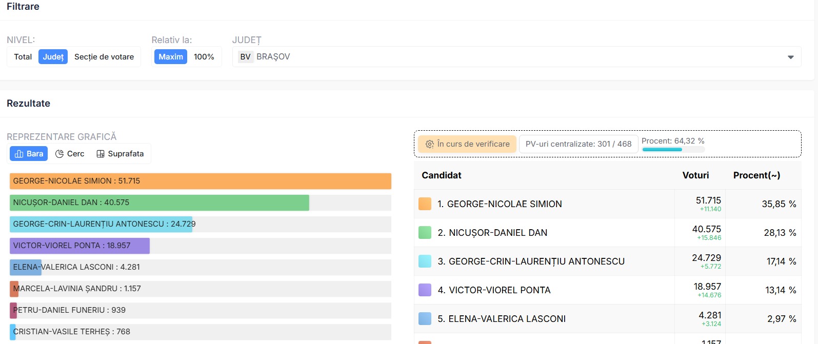This screenshot has height=344, width=818.
Task: Open the Județ dropdown arrow
Action: coord(790,57)
